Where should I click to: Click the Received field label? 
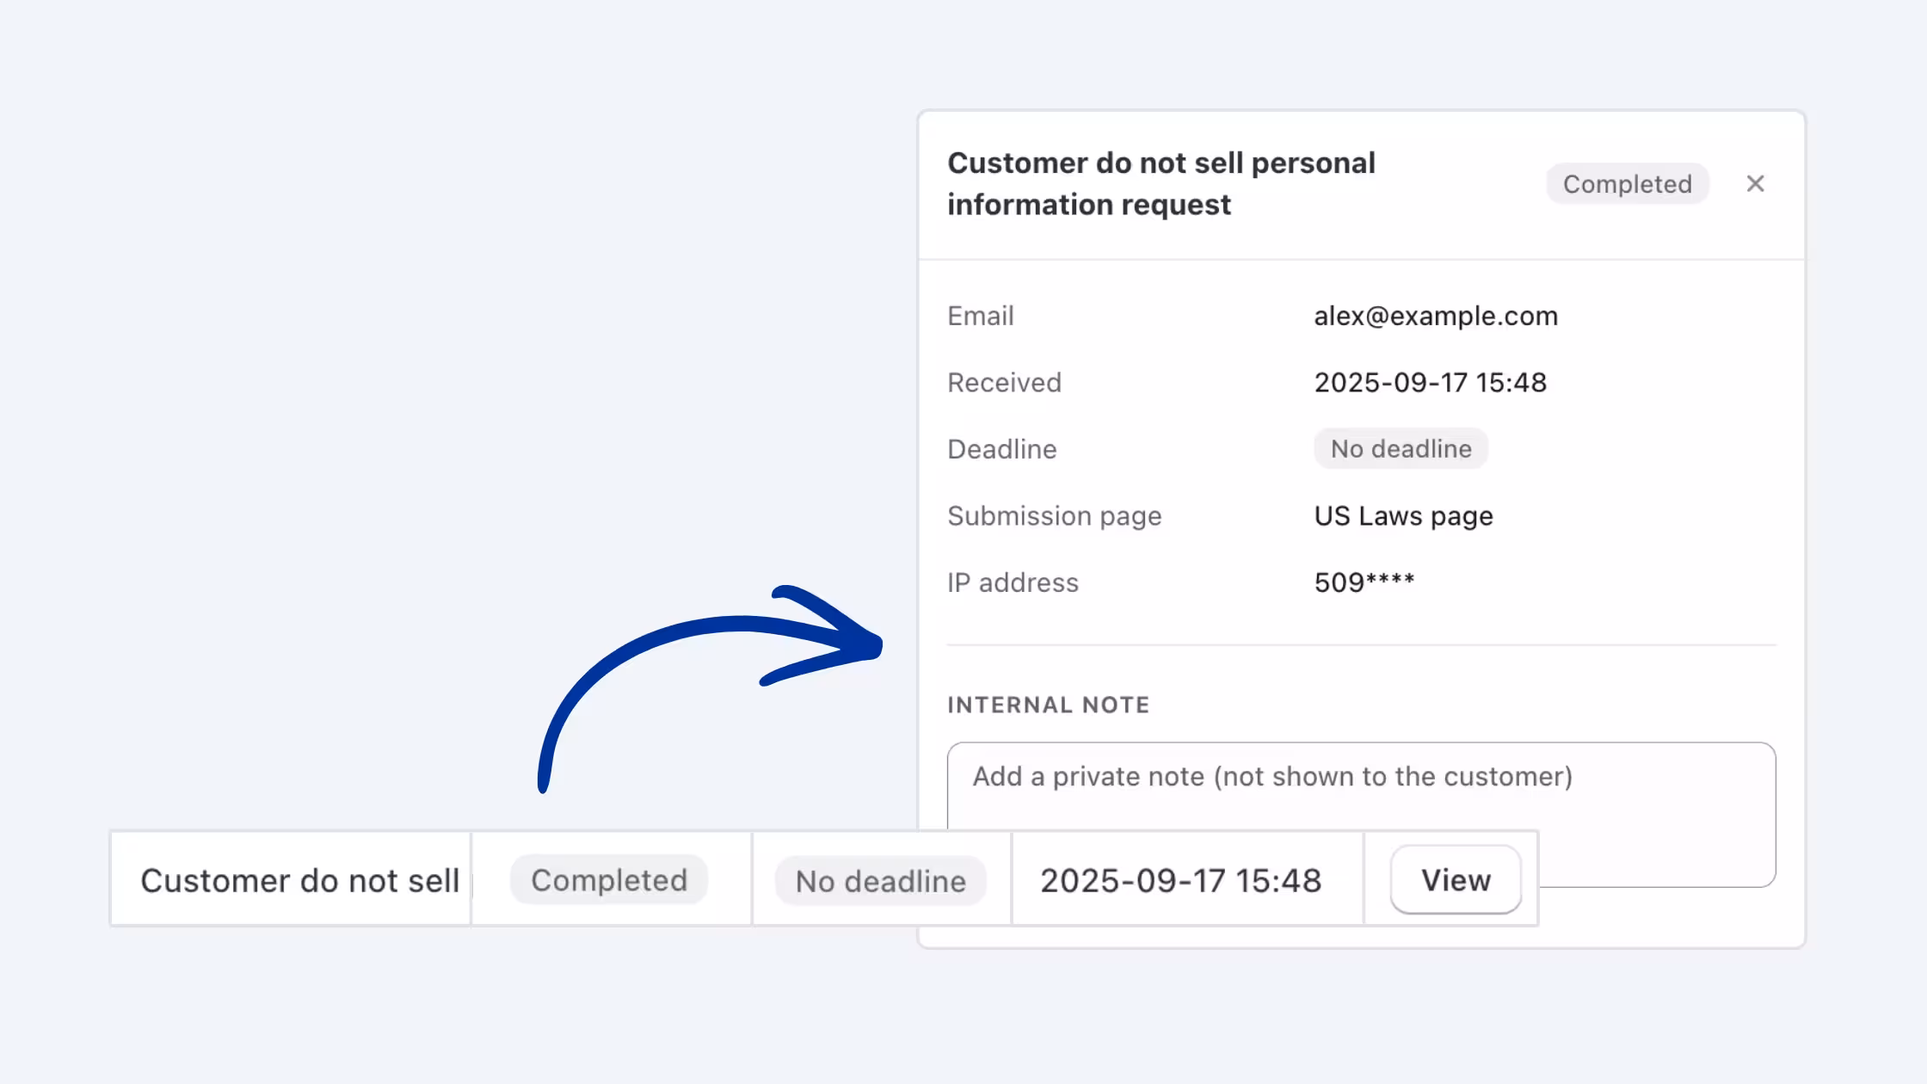tap(1005, 383)
